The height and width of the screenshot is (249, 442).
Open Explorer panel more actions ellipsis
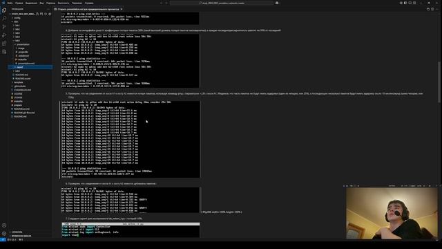[48, 9]
